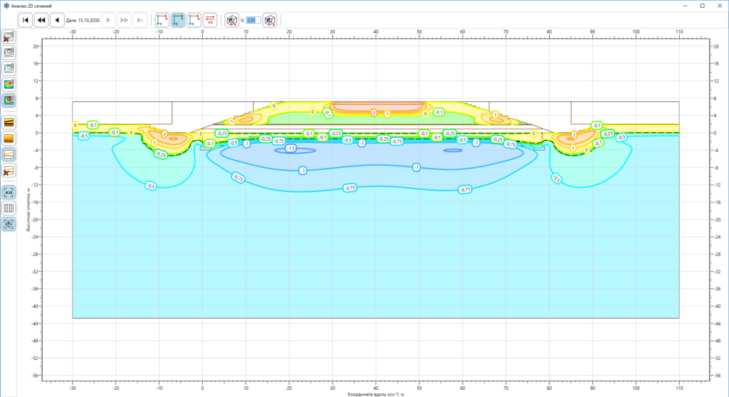Screen dimensions: 729x397
Task: Click the red double-arrow axis scale icon
Action: (210, 20)
